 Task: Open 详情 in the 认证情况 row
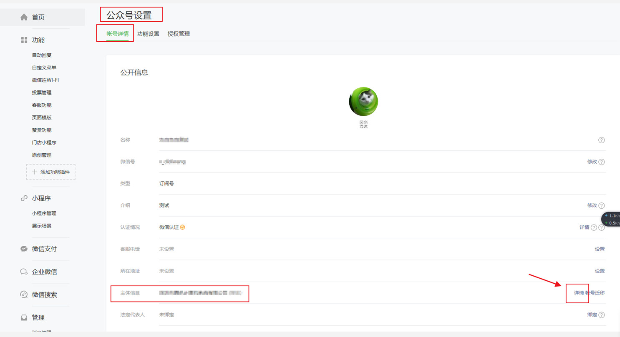coord(585,227)
